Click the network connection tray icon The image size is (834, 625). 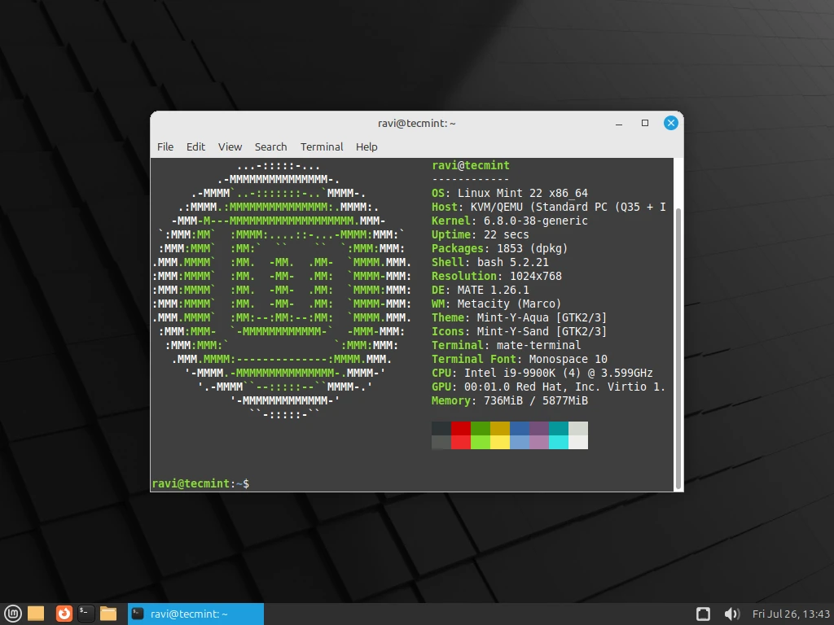coord(704,614)
